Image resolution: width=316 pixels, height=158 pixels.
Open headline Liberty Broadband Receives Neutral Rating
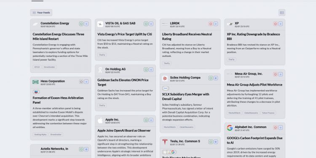tap(187, 37)
